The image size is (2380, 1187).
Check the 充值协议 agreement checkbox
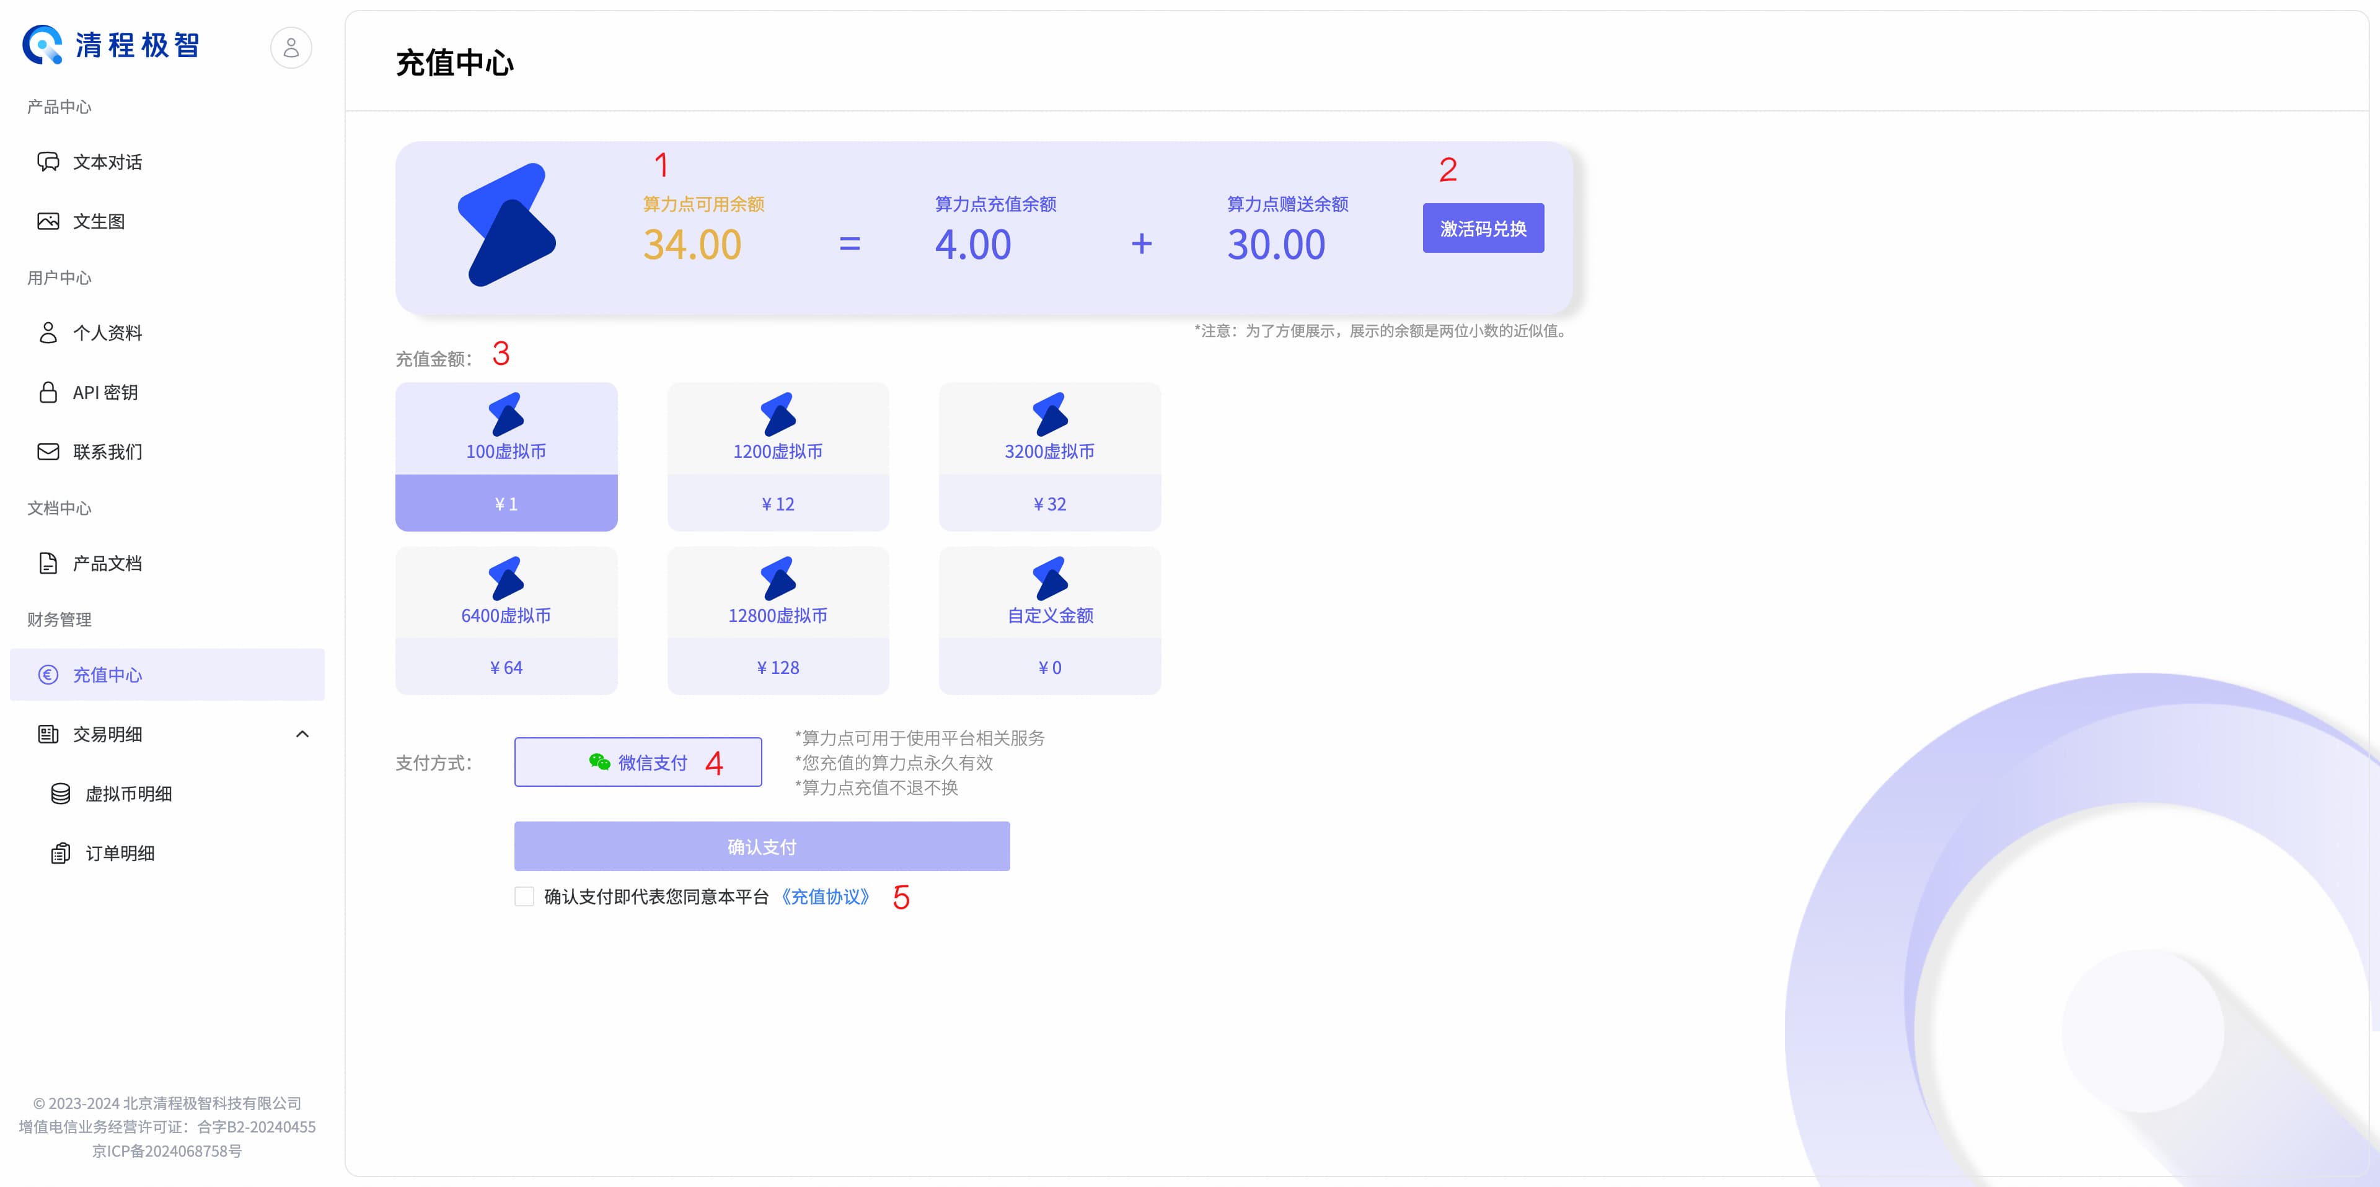(524, 897)
